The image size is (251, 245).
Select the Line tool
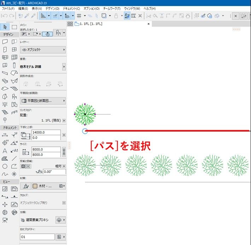pos(14,158)
